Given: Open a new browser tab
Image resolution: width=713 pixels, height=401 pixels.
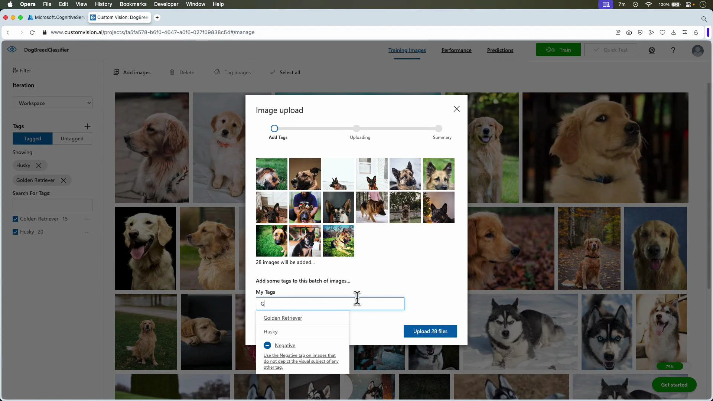Looking at the screenshot, I should pos(157,17).
